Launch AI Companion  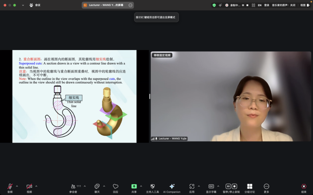[x=172, y=186]
